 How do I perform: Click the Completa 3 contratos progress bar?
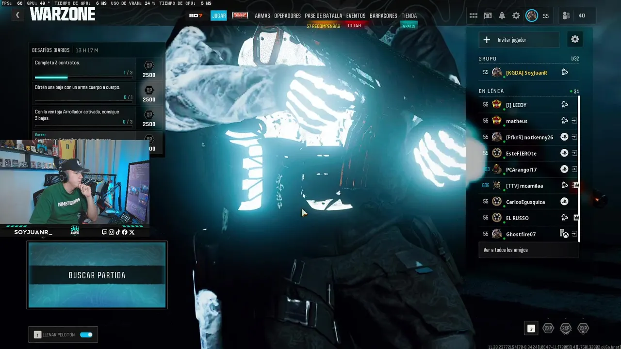[83, 77]
